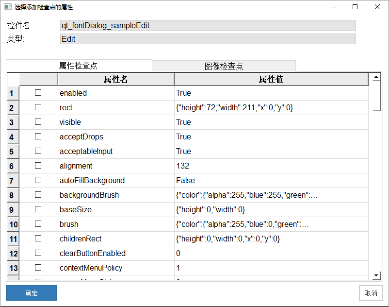Tick the clearButtonEnabled checkbox
This screenshot has width=389, height=307.
pyautogui.click(x=38, y=253)
